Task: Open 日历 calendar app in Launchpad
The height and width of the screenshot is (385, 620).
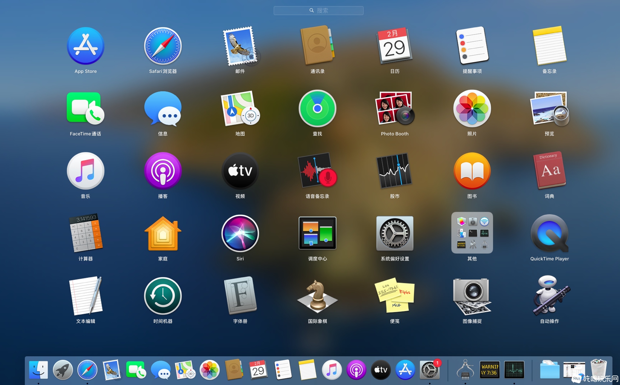Action: (395, 46)
